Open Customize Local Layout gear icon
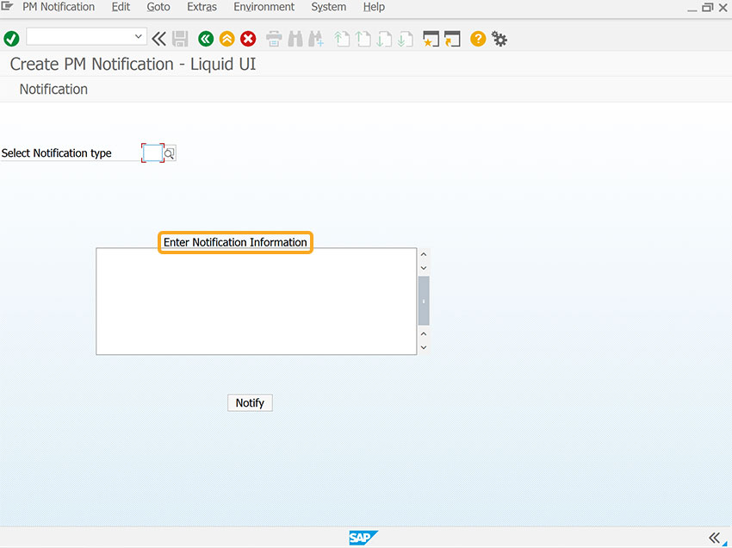 [499, 39]
